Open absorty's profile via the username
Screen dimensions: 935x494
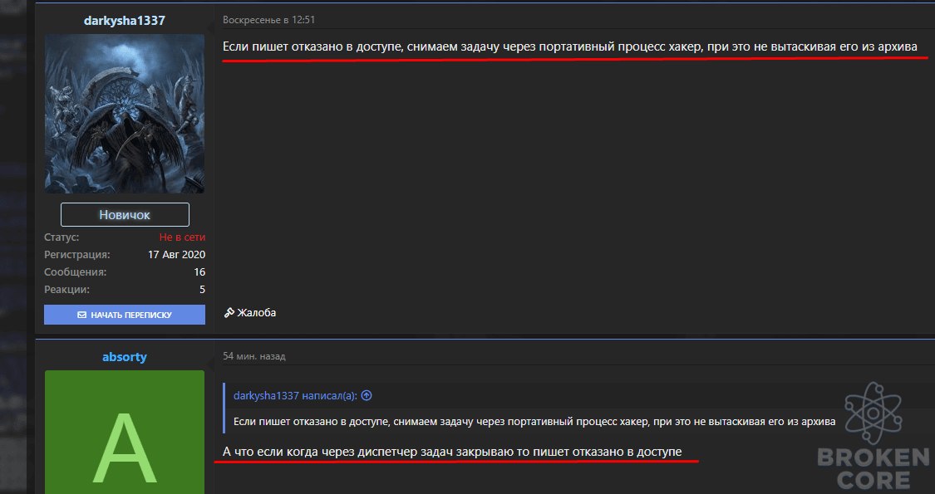125,357
